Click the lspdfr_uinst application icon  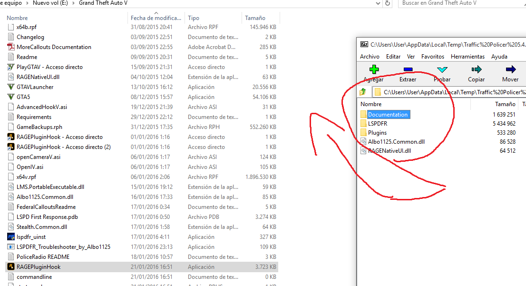pos(11,237)
